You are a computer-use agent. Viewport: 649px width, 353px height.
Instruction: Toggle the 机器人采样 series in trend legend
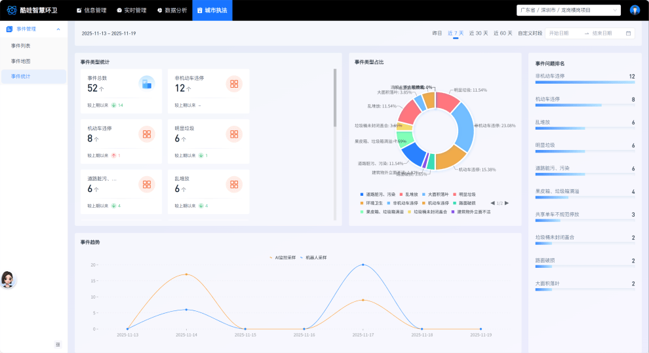tap(313, 257)
